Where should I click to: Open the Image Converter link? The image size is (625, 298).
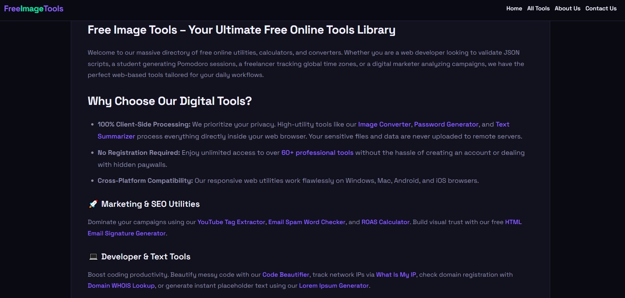[384, 125]
